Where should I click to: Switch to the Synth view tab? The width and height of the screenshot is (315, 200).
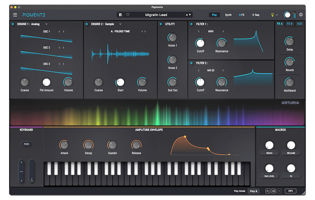point(228,15)
